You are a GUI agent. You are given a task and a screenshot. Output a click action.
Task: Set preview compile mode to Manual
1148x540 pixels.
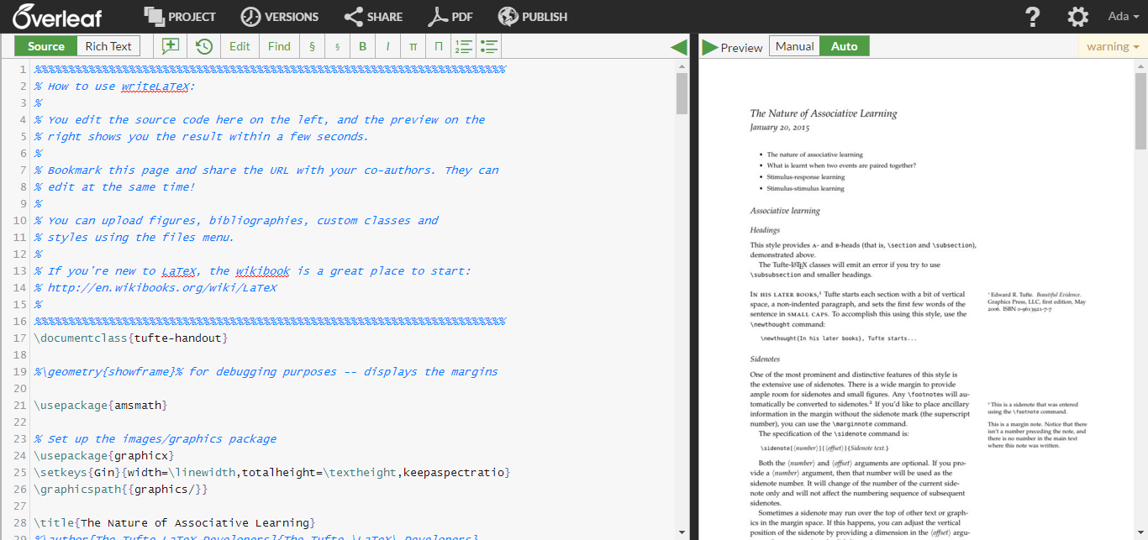(794, 46)
